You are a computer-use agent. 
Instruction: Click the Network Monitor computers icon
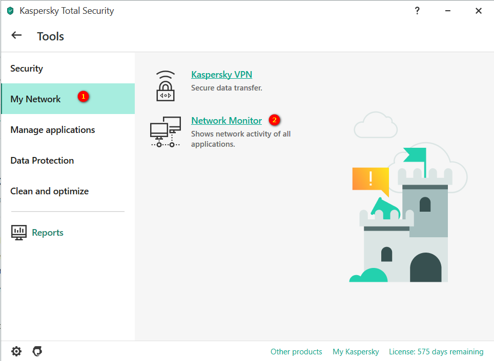[166, 132]
